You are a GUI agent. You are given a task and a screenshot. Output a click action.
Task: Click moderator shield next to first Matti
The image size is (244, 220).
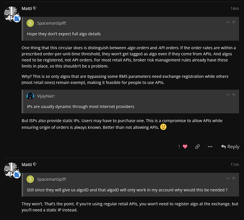tap(35, 8)
